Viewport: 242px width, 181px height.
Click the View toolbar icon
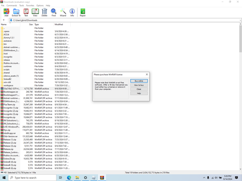[x=35, y=13]
